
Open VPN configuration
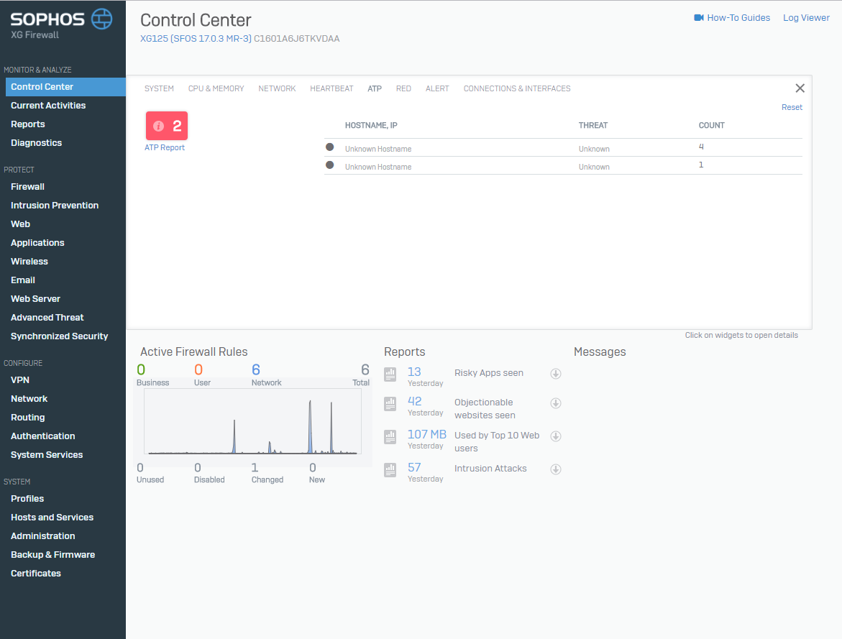[20, 380]
